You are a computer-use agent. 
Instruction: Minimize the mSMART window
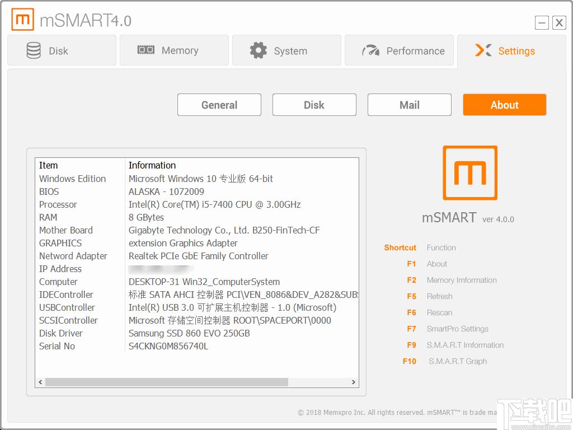542,22
